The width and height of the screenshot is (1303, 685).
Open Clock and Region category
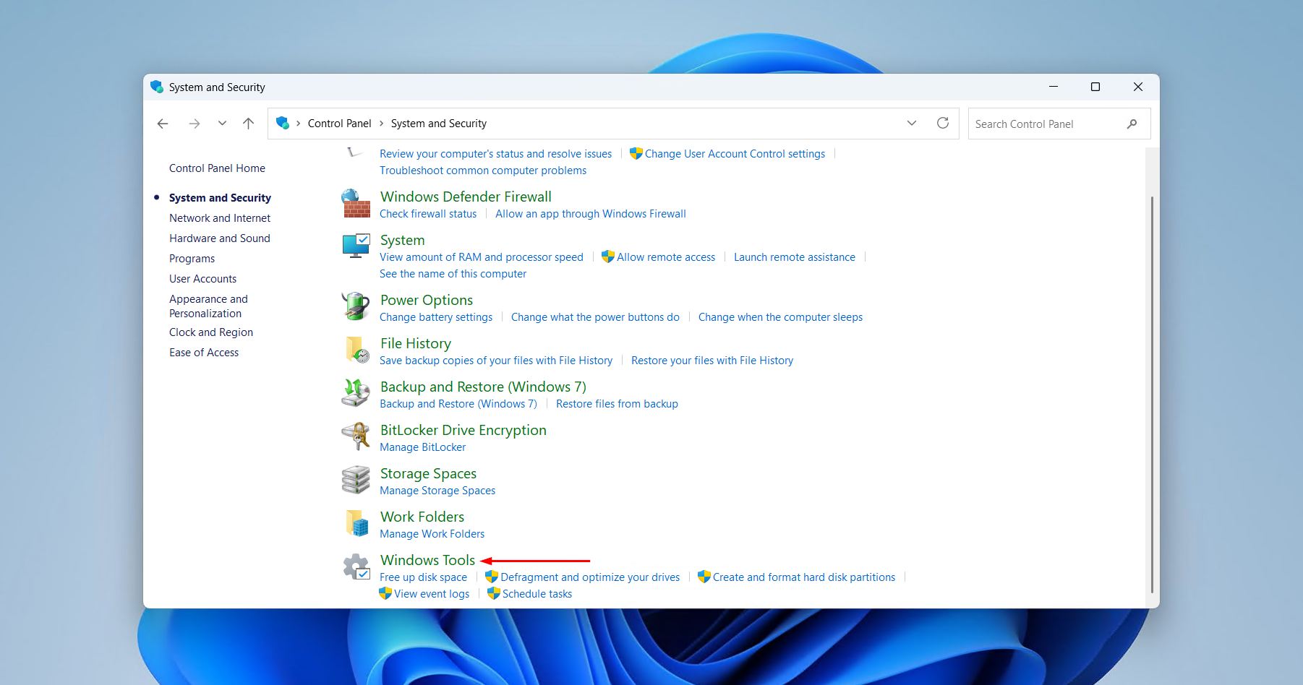[211, 332]
